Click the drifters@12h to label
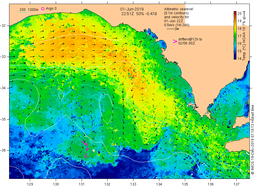This screenshot has height=188, width=256. [190, 39]
